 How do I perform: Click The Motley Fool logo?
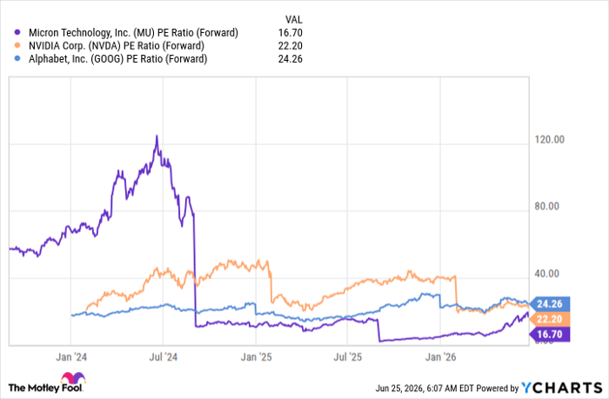[x=46, y=382]
